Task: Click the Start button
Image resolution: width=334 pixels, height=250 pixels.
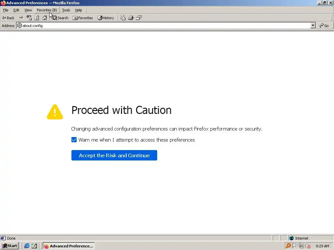Action: 9,246
